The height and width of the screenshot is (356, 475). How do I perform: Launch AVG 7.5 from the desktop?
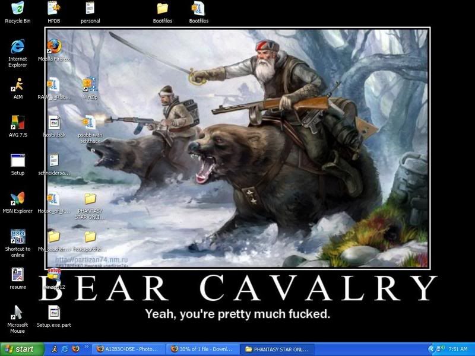coord(18,122)
